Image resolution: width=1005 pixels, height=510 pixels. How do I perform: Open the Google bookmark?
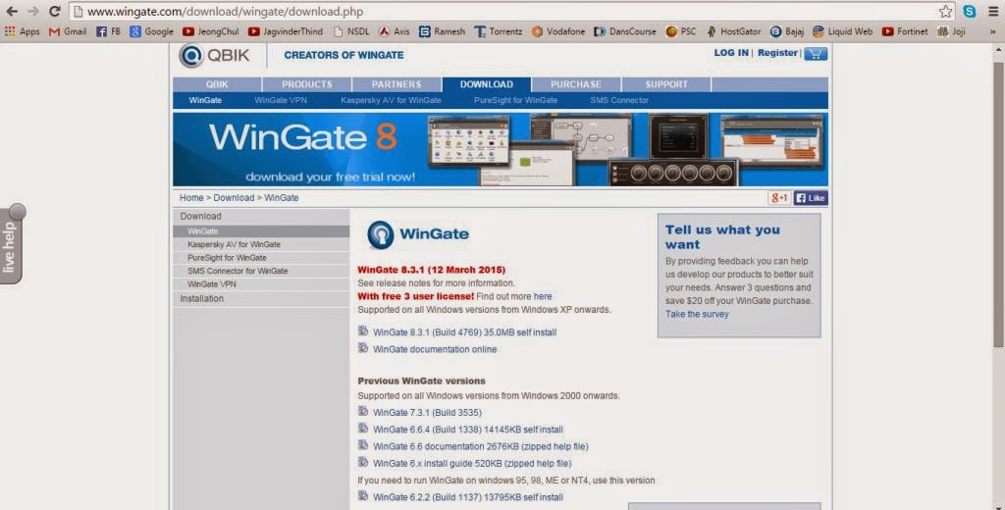(x=152, y=31)
